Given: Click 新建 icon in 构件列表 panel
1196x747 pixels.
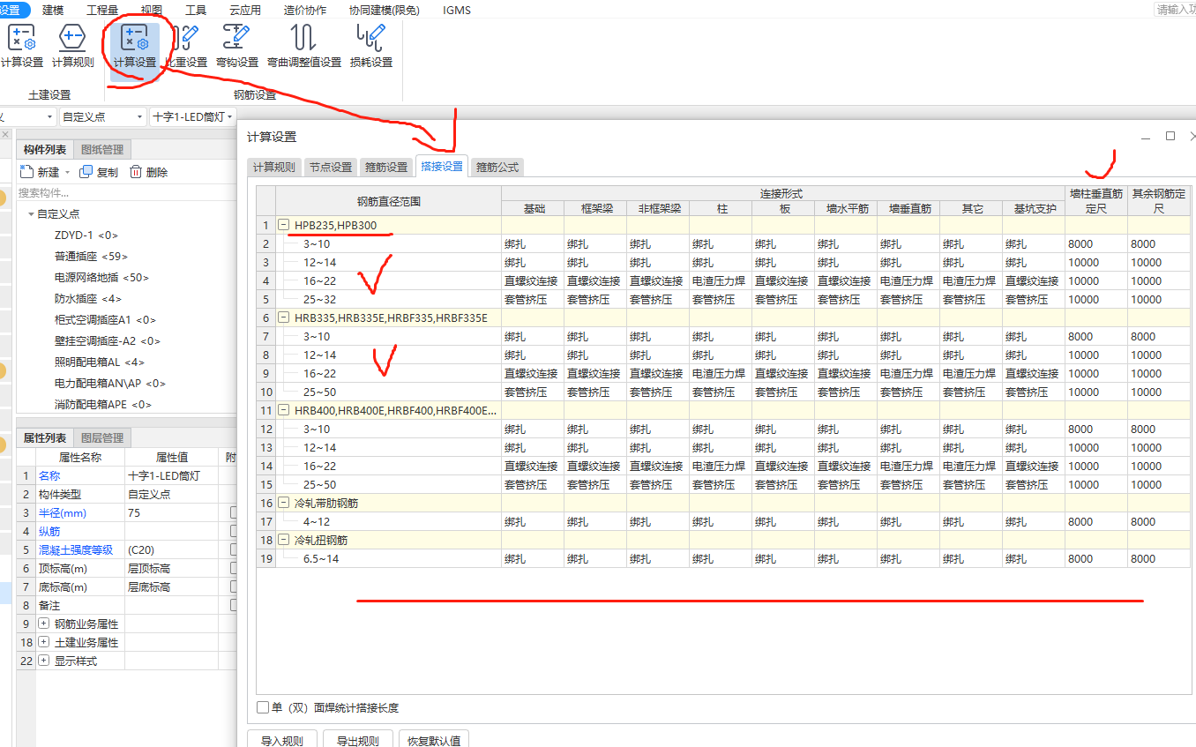Looking at the screenshot, I should click(x=26, y=172).
